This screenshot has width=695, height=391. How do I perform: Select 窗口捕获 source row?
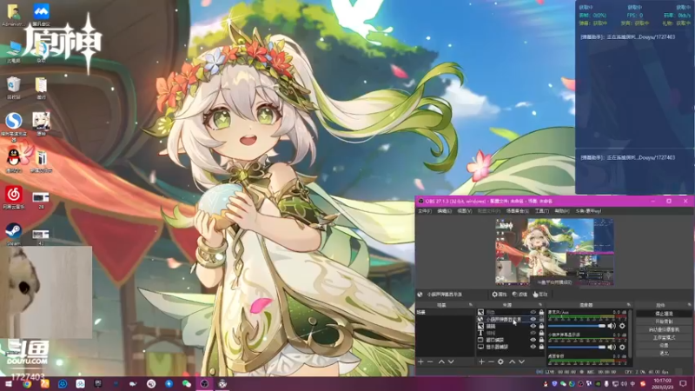click(510, 340)
